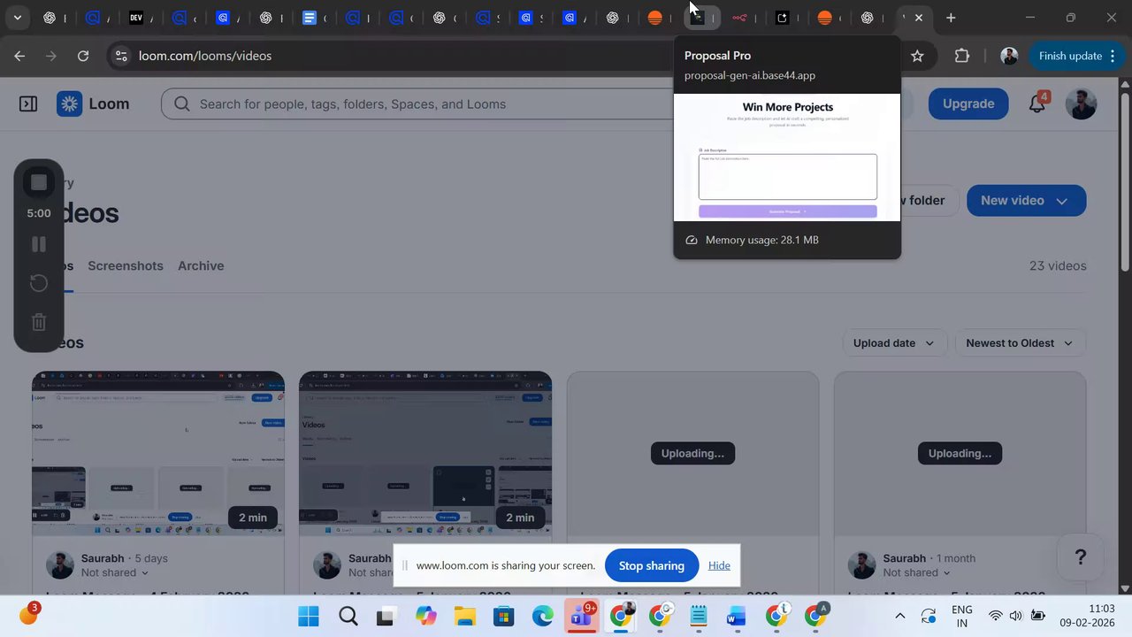The image size is (1132, 637).
Task: Click the 23 videos count text
Action: click(x=1058, y=265)
